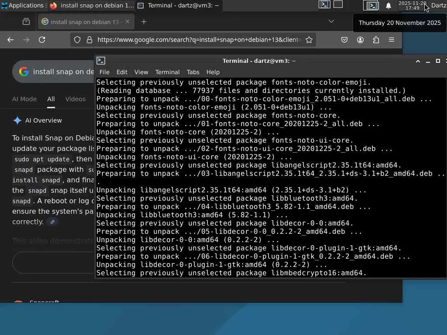
Task: Click the tracking protection shield icon
Action: click(x=77, y=40)
